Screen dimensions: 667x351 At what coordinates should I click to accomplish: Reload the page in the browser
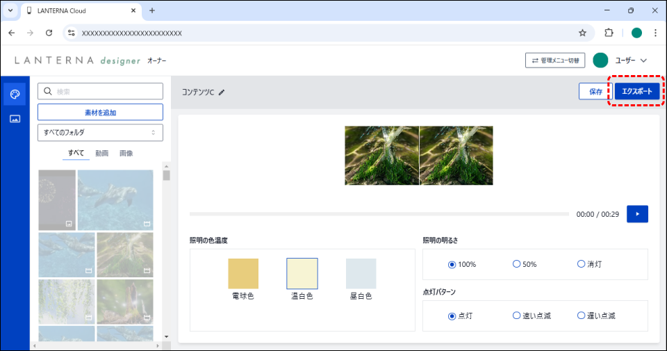pyautogui.click(x=49, y=33)
